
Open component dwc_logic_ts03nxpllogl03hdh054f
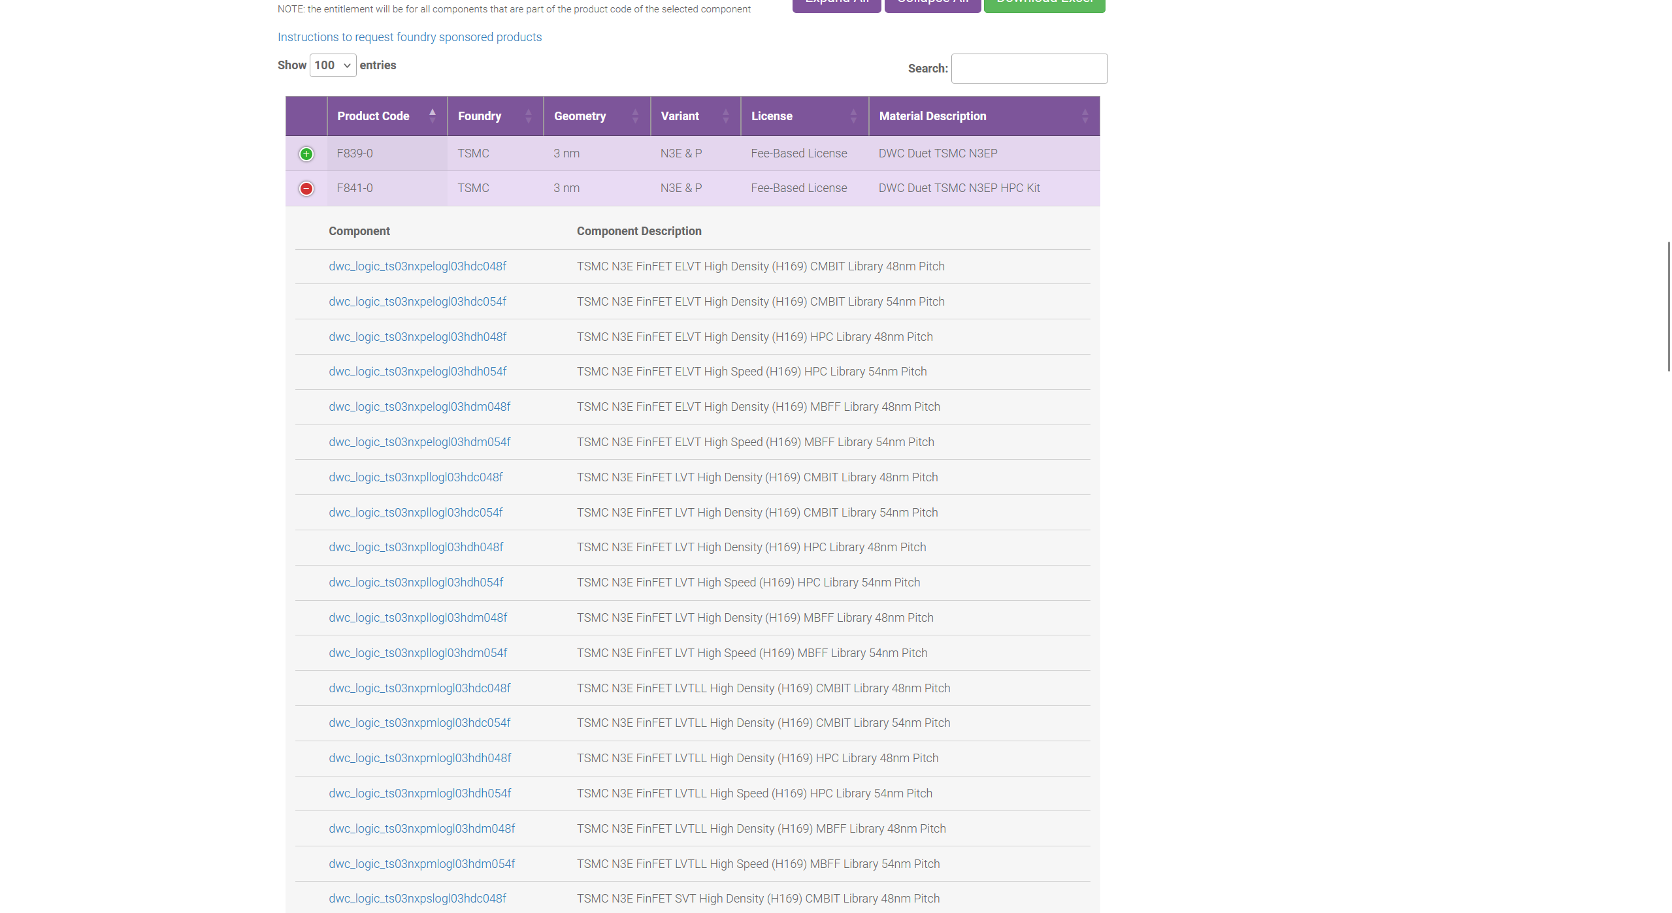[x=416, y=583]
